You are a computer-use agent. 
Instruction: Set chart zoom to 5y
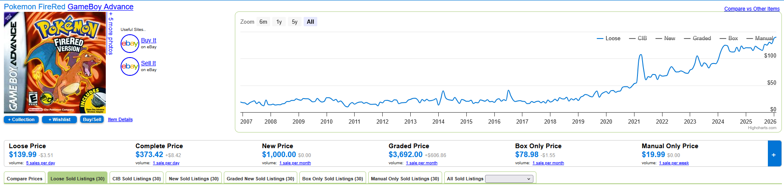pos(294,22)
